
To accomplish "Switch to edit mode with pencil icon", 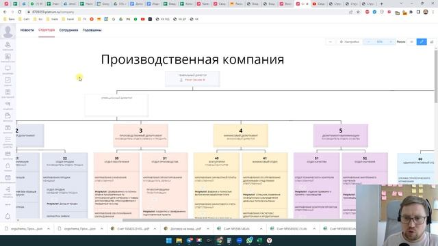I will tap(422, 42).
